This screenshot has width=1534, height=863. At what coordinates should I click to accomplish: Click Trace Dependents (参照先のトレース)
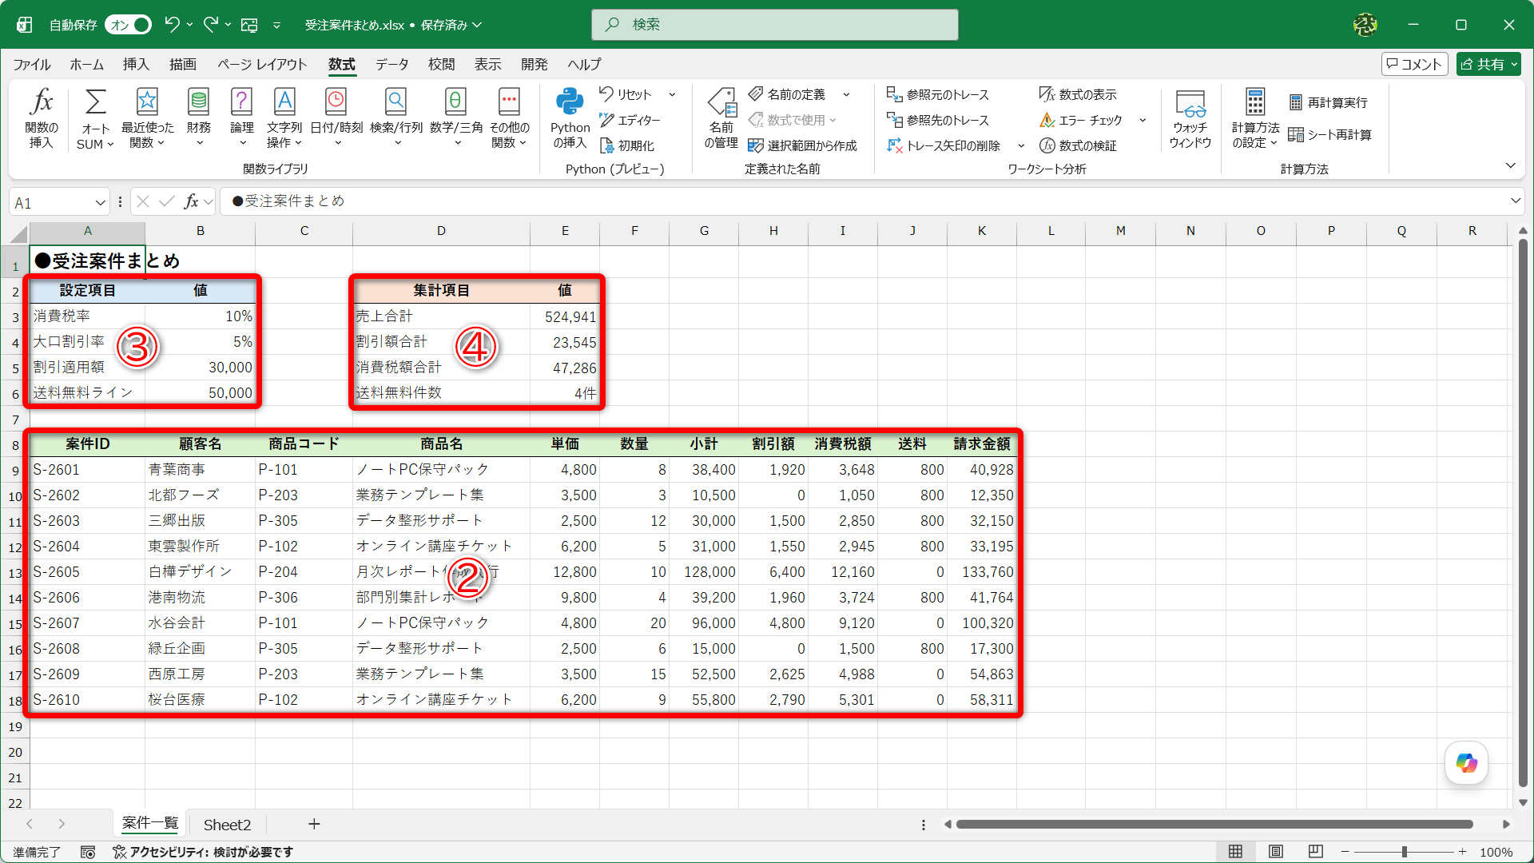coord(938,120)
